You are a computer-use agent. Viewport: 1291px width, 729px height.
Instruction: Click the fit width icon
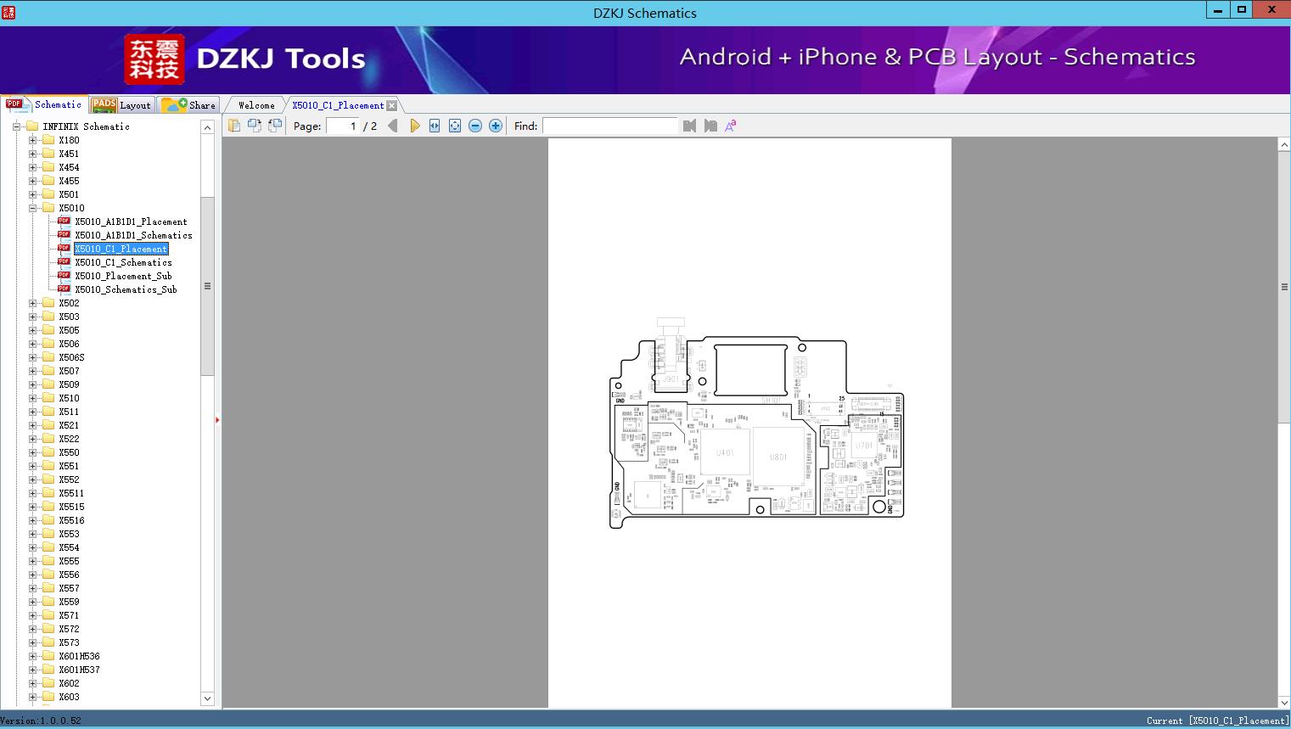tap(435, 126)
